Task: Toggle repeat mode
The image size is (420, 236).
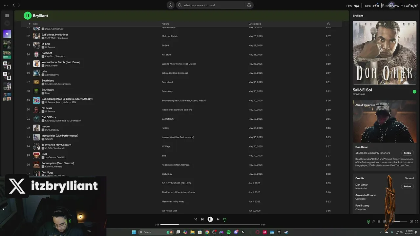Action: pos(225,219)
